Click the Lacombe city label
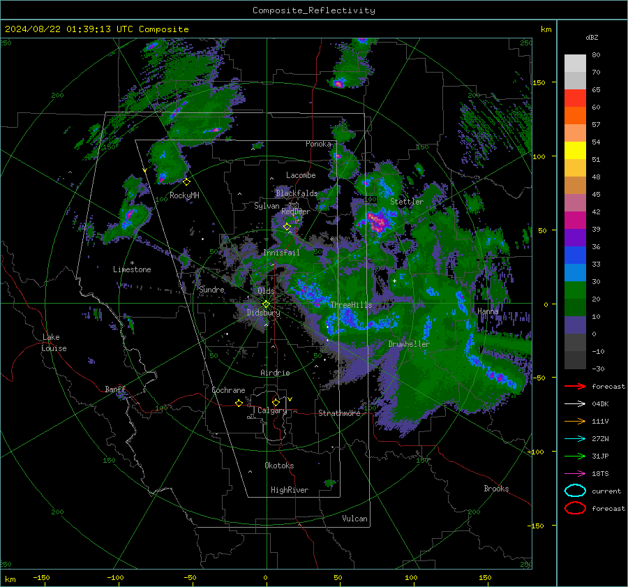The height and width of the screenshot is (587, 628). [301, 175]
